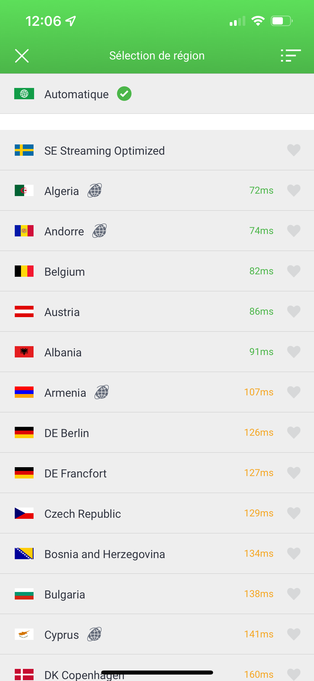Click the heart icon for DE Berlin
314x681 pixels.
click(294, 432)
